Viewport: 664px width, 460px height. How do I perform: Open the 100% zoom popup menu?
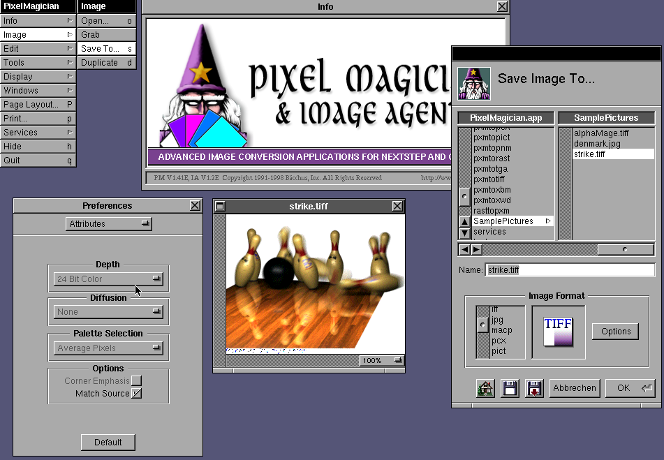pos(382,360)
